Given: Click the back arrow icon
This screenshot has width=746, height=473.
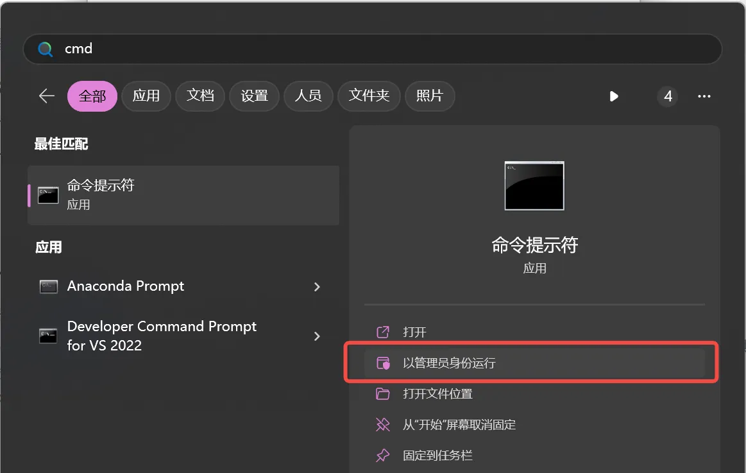Looking at the screenshot, I should pos(47,96).
